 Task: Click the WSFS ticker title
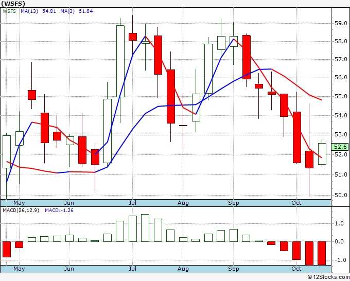tap(13, 4)
